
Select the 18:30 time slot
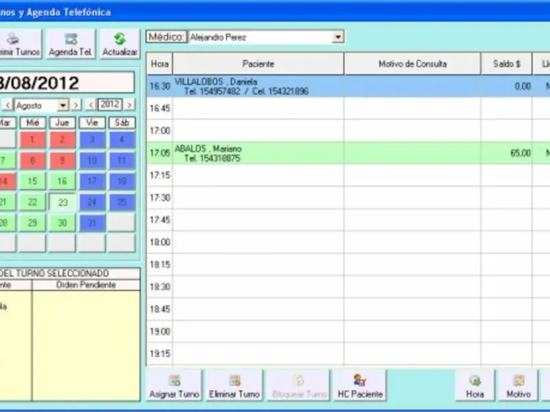click(349, 287)
